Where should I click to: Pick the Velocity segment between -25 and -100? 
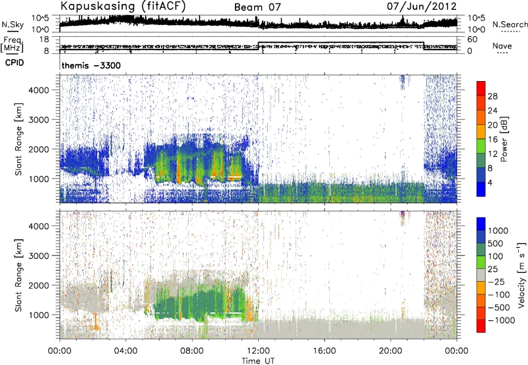[x=481, y=288]
